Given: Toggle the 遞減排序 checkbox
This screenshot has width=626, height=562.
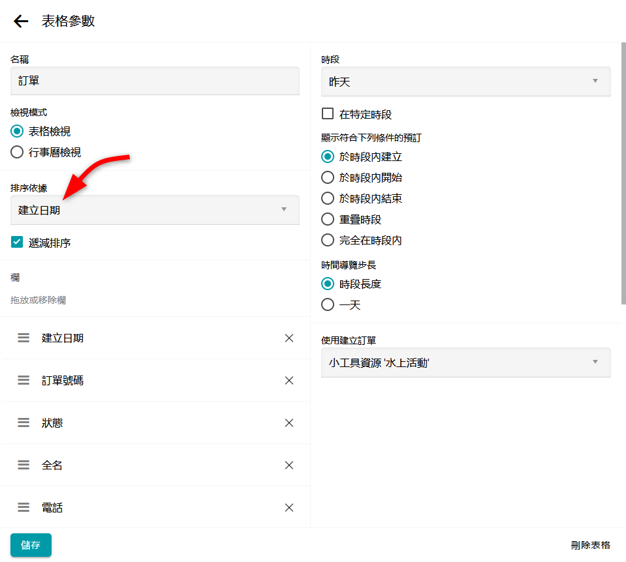Looking at the screenshot, I should coord(18,243).
